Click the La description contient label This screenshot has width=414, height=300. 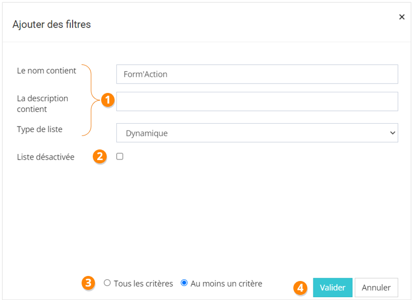[42, 104]
